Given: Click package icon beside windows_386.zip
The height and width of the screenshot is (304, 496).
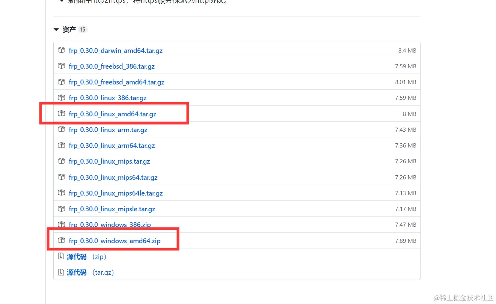Looking at the screenshot, I should click(x=61, y=224).
